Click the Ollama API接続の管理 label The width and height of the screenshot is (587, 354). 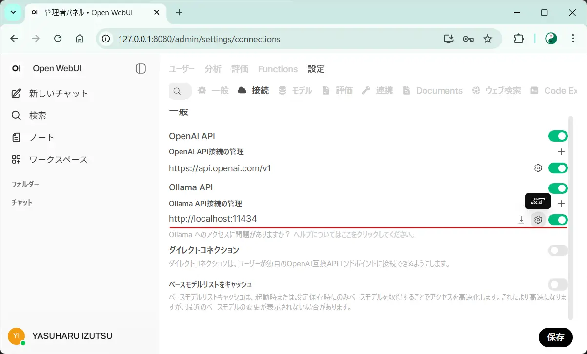click(x=205, y=204)
